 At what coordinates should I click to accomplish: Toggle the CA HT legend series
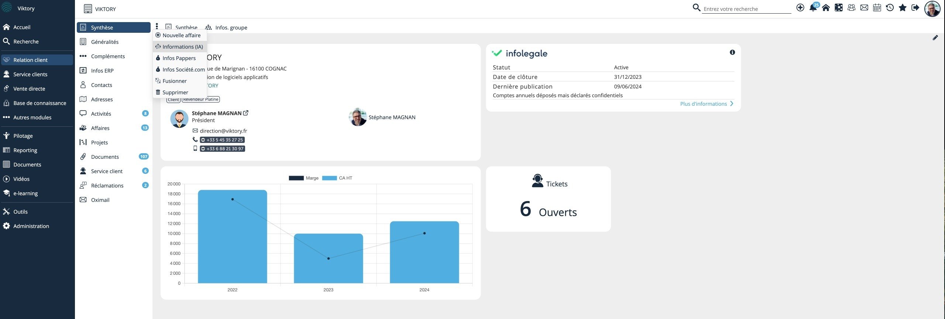[337, 178]
